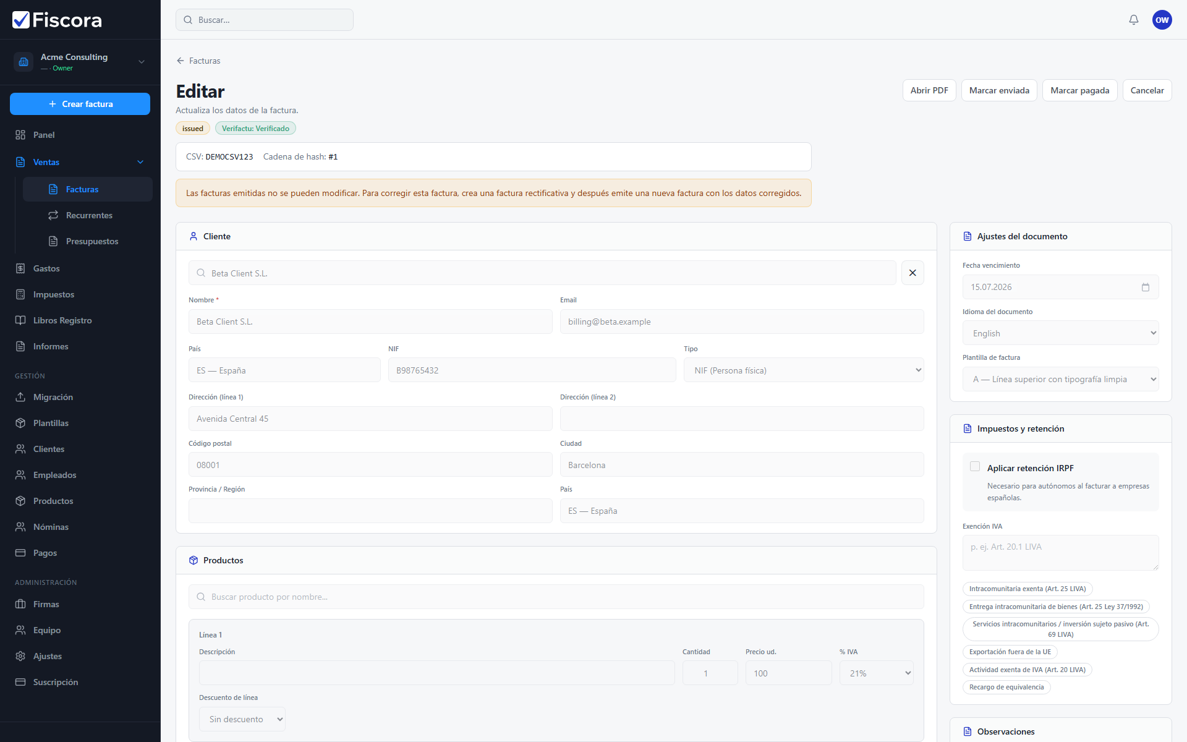
Task: Clear the selected client with X
Action: (x=913, y=273)
